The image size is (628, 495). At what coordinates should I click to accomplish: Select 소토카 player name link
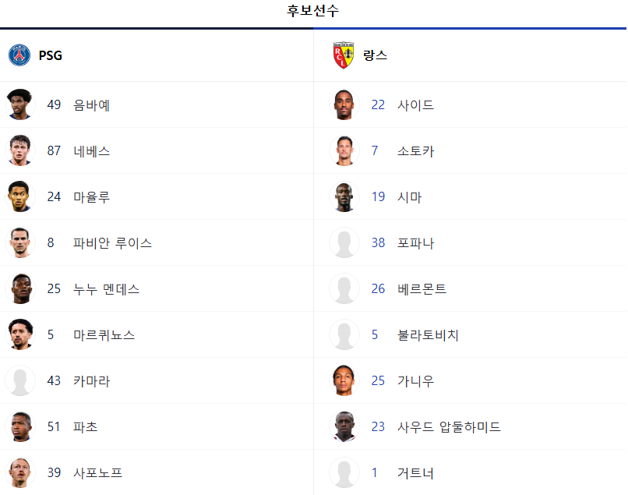pos(415,151)
